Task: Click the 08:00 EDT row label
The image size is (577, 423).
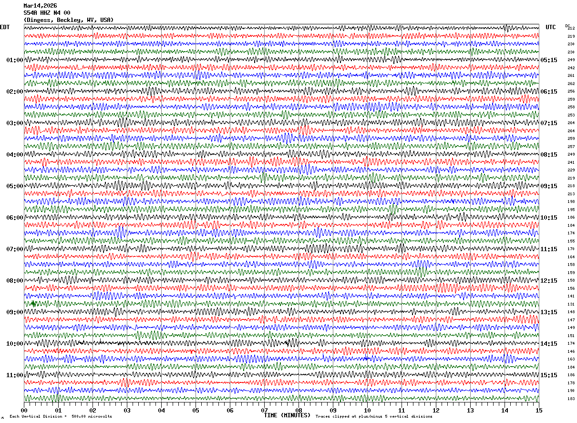Action: tap(15, 281)
